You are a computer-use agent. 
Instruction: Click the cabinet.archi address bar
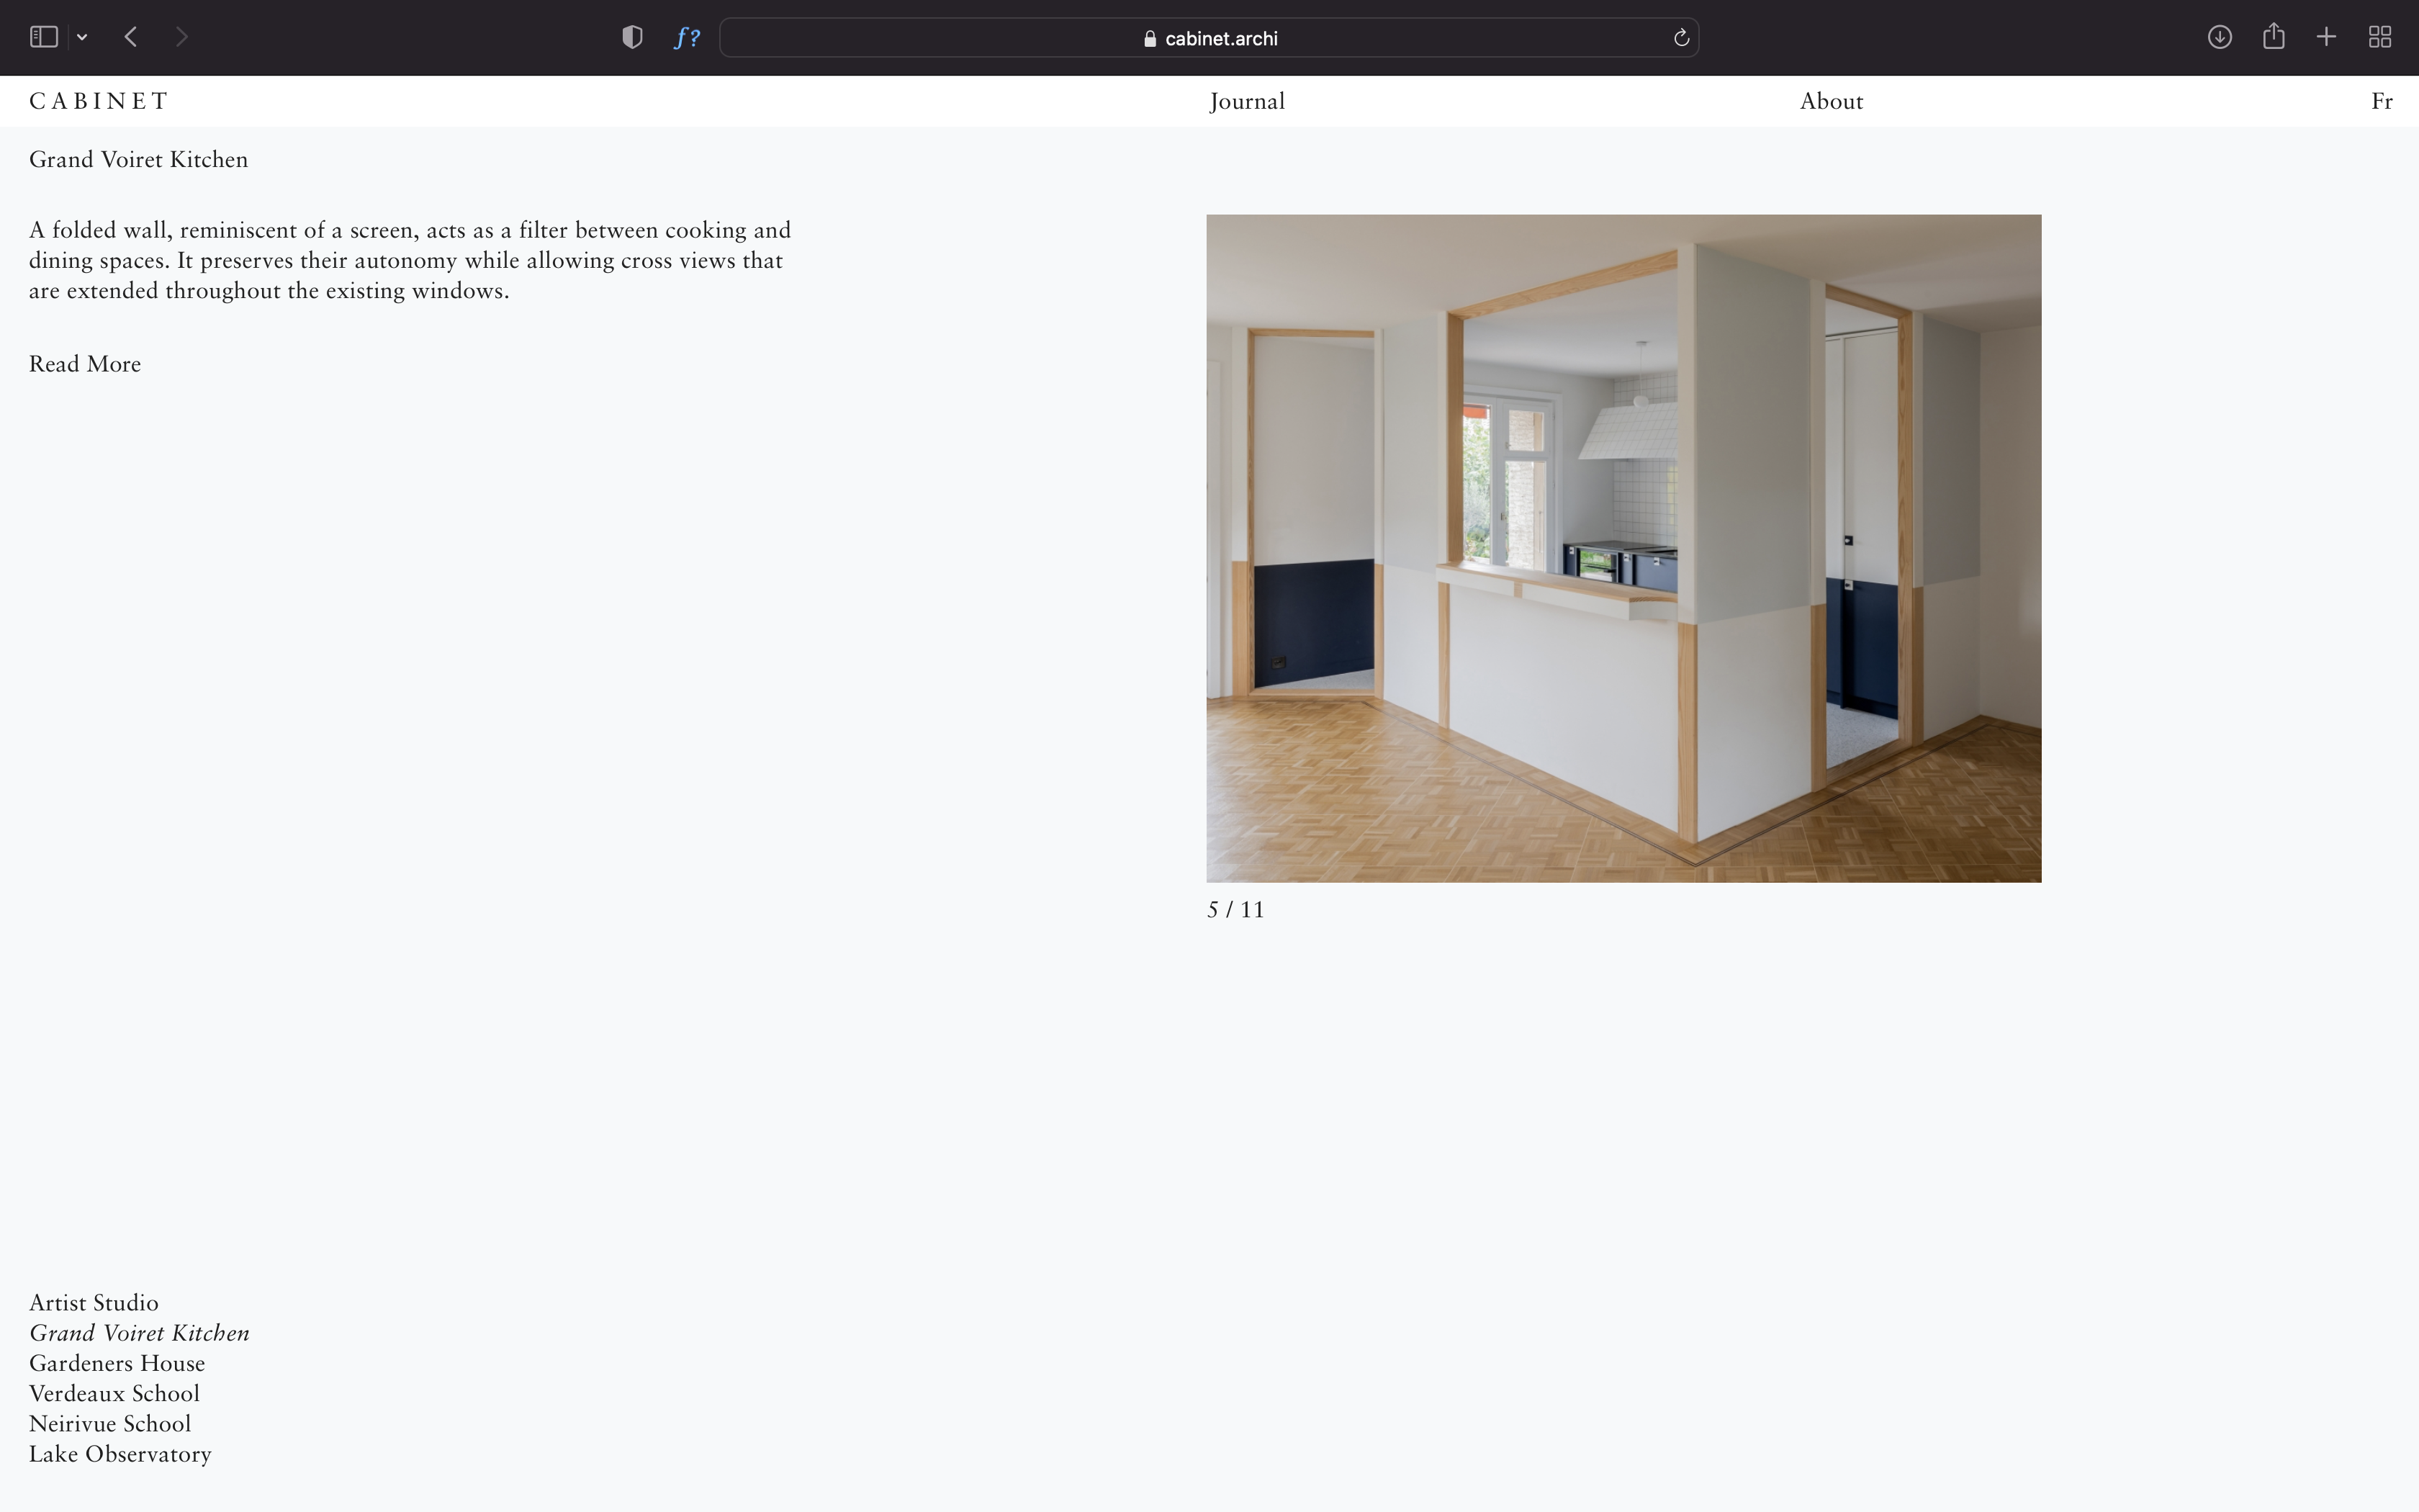(1209, 38)
